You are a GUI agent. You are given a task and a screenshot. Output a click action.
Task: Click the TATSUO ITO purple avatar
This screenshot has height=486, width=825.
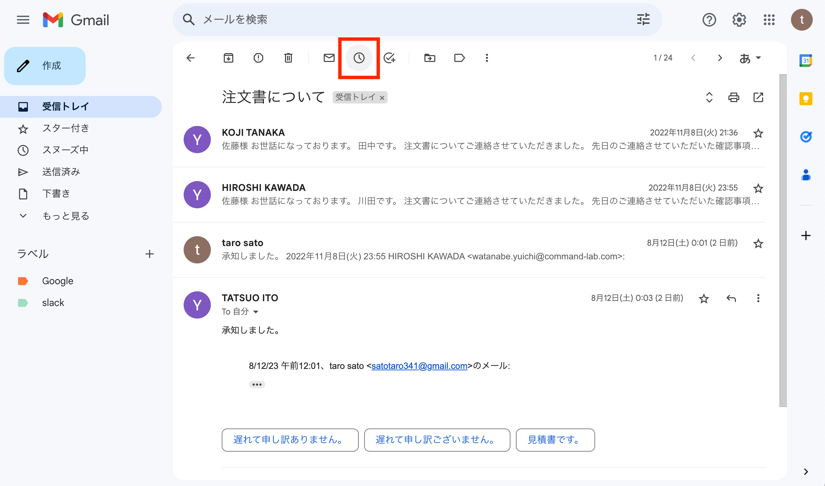coord(197,305)
